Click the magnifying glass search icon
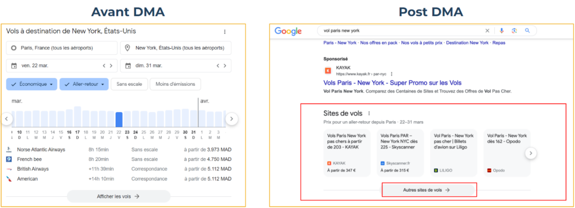575x208 pixels. click(x=527, y=31)
